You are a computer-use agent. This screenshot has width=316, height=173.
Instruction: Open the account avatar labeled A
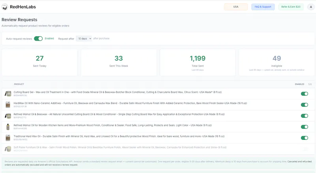click(311, 7)
